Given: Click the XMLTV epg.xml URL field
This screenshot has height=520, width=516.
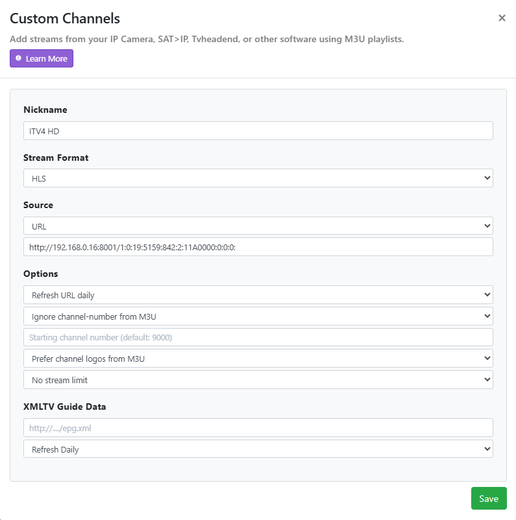Looking at the screenshot, I should pyautogui.click(x=258, y=428).
